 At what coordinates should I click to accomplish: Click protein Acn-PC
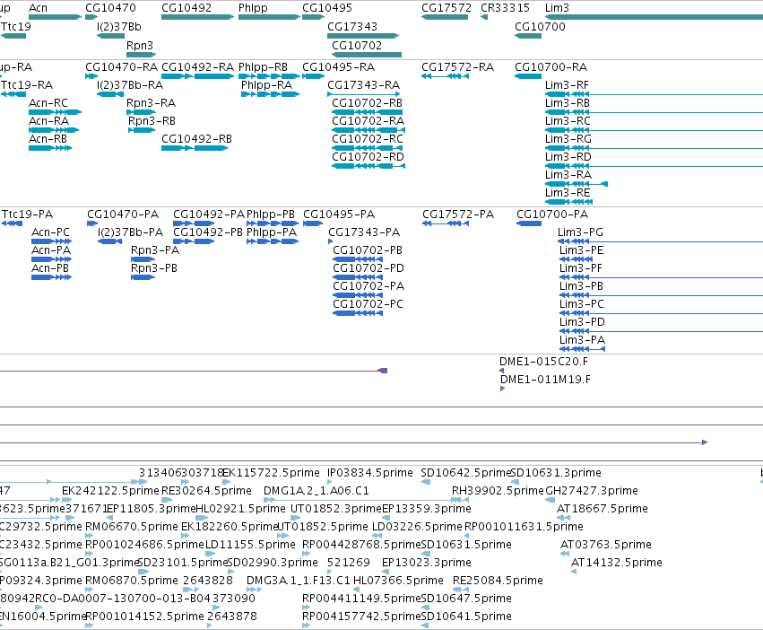pos(50,232)
